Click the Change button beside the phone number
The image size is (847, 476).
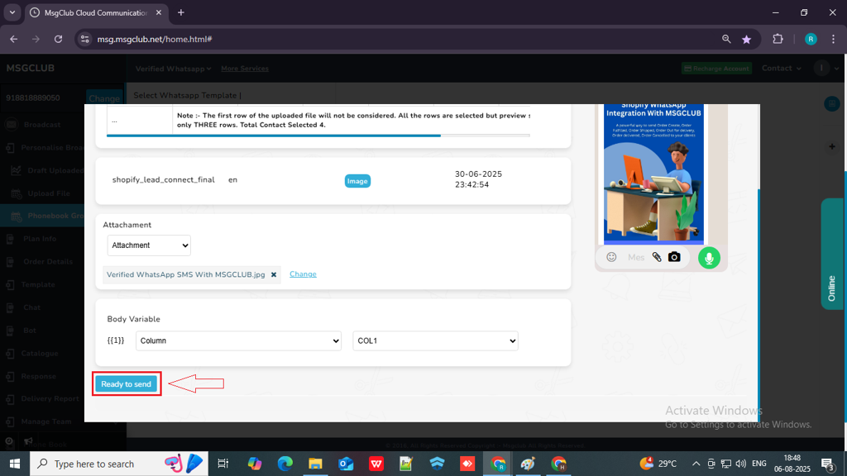pos(104,98)
